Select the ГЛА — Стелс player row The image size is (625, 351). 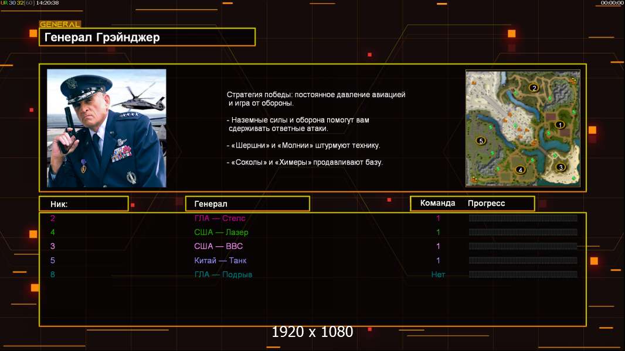coord(220,218)
